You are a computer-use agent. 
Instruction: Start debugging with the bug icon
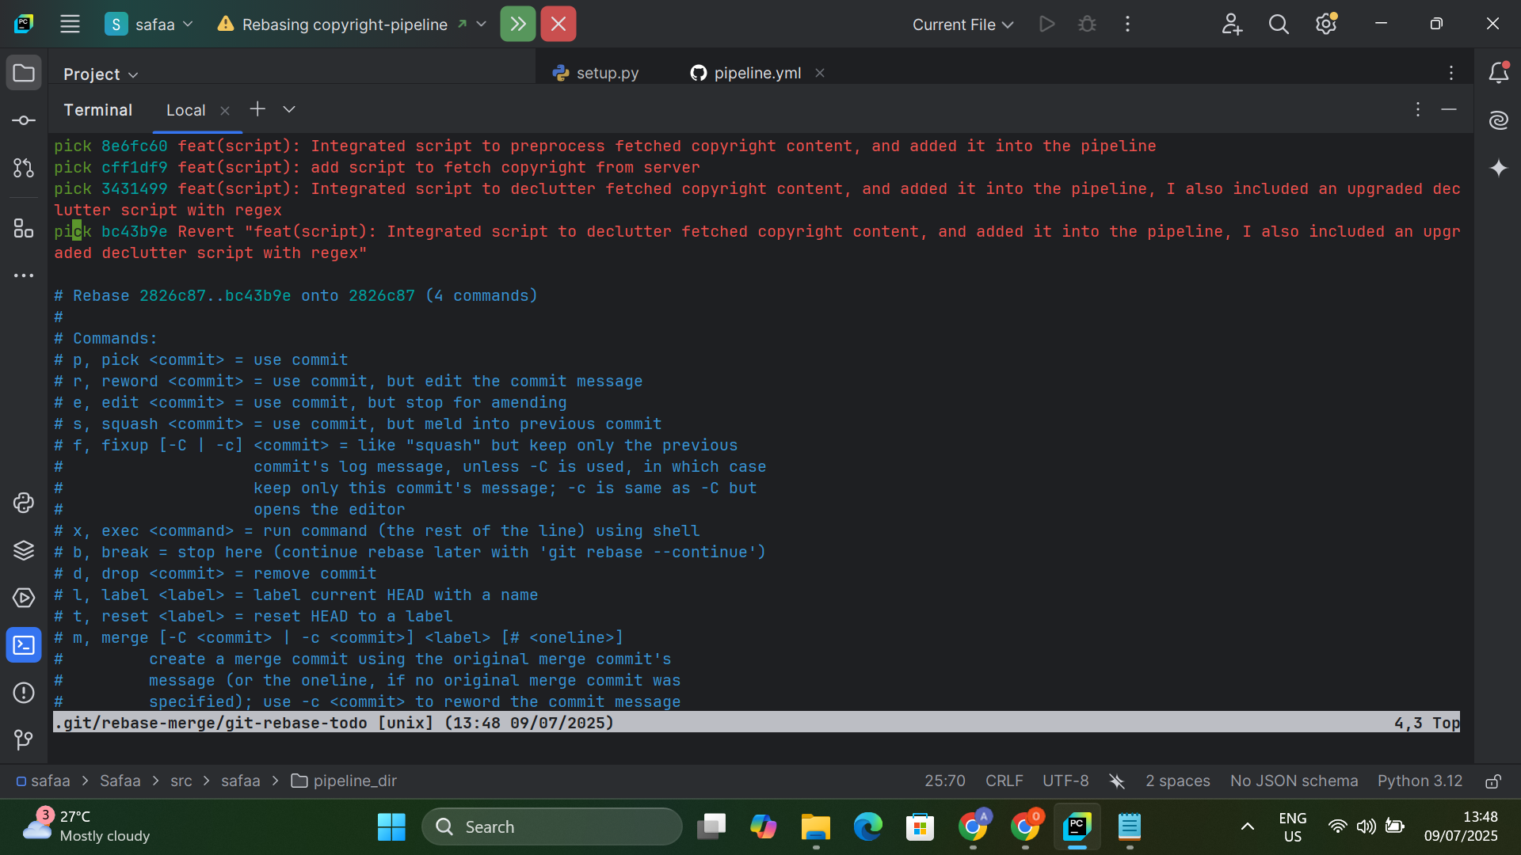pos(1088,24)
